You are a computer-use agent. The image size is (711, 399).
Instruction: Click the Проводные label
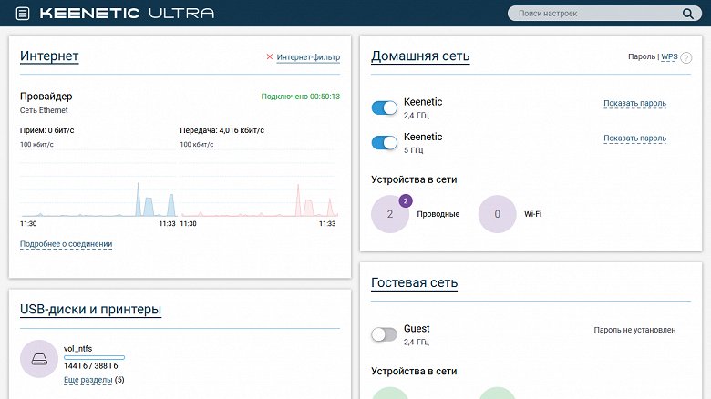[438, 214]
